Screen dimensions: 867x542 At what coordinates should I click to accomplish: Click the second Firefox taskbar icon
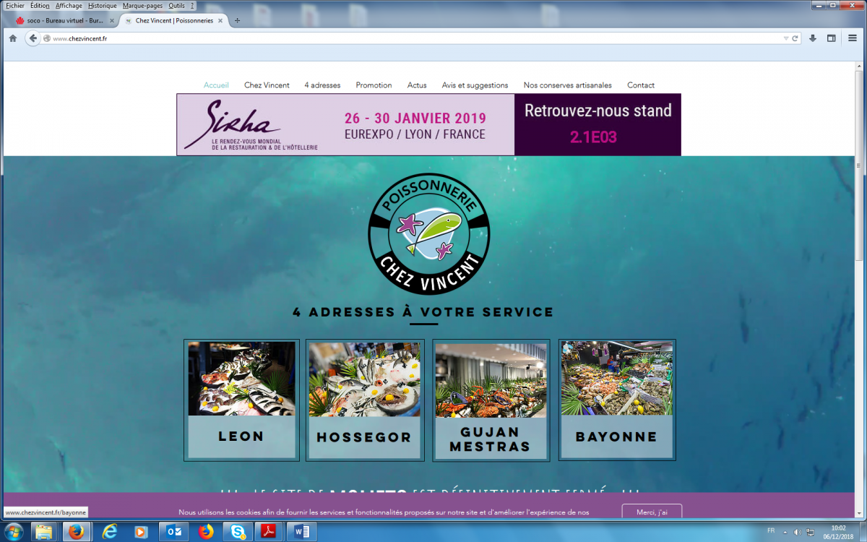[206, 532]
